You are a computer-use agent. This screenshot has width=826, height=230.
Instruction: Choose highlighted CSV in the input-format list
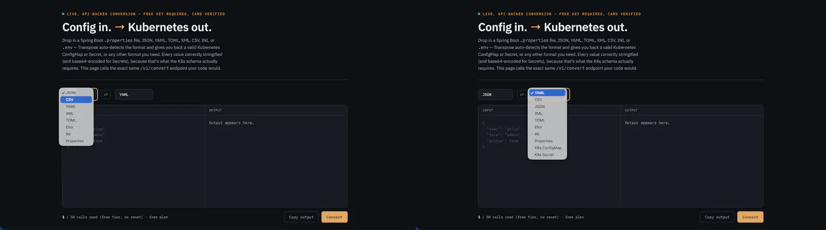click(x=76, y=100)
